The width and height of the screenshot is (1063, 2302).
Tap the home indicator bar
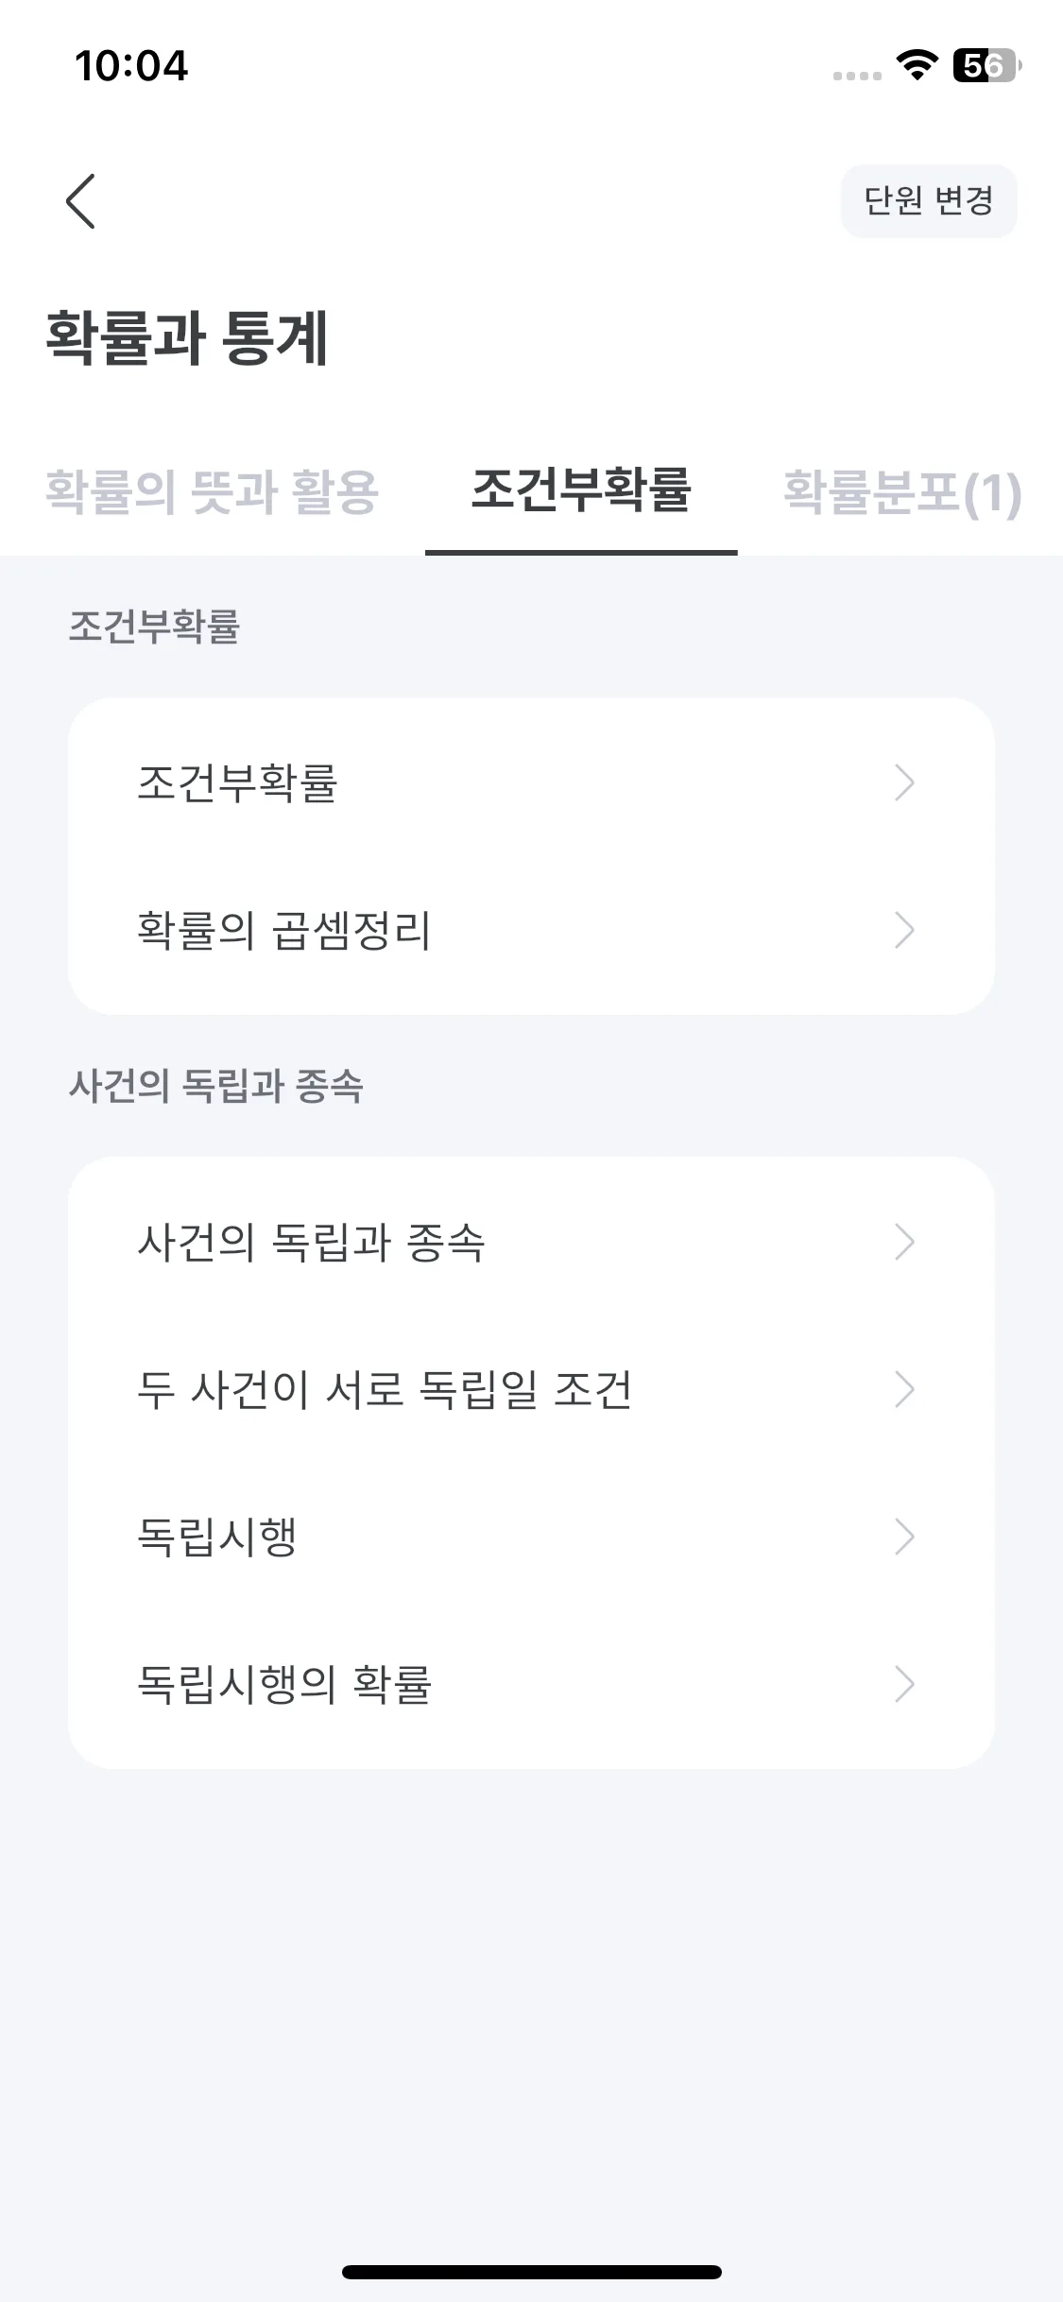pos(532,2272)
